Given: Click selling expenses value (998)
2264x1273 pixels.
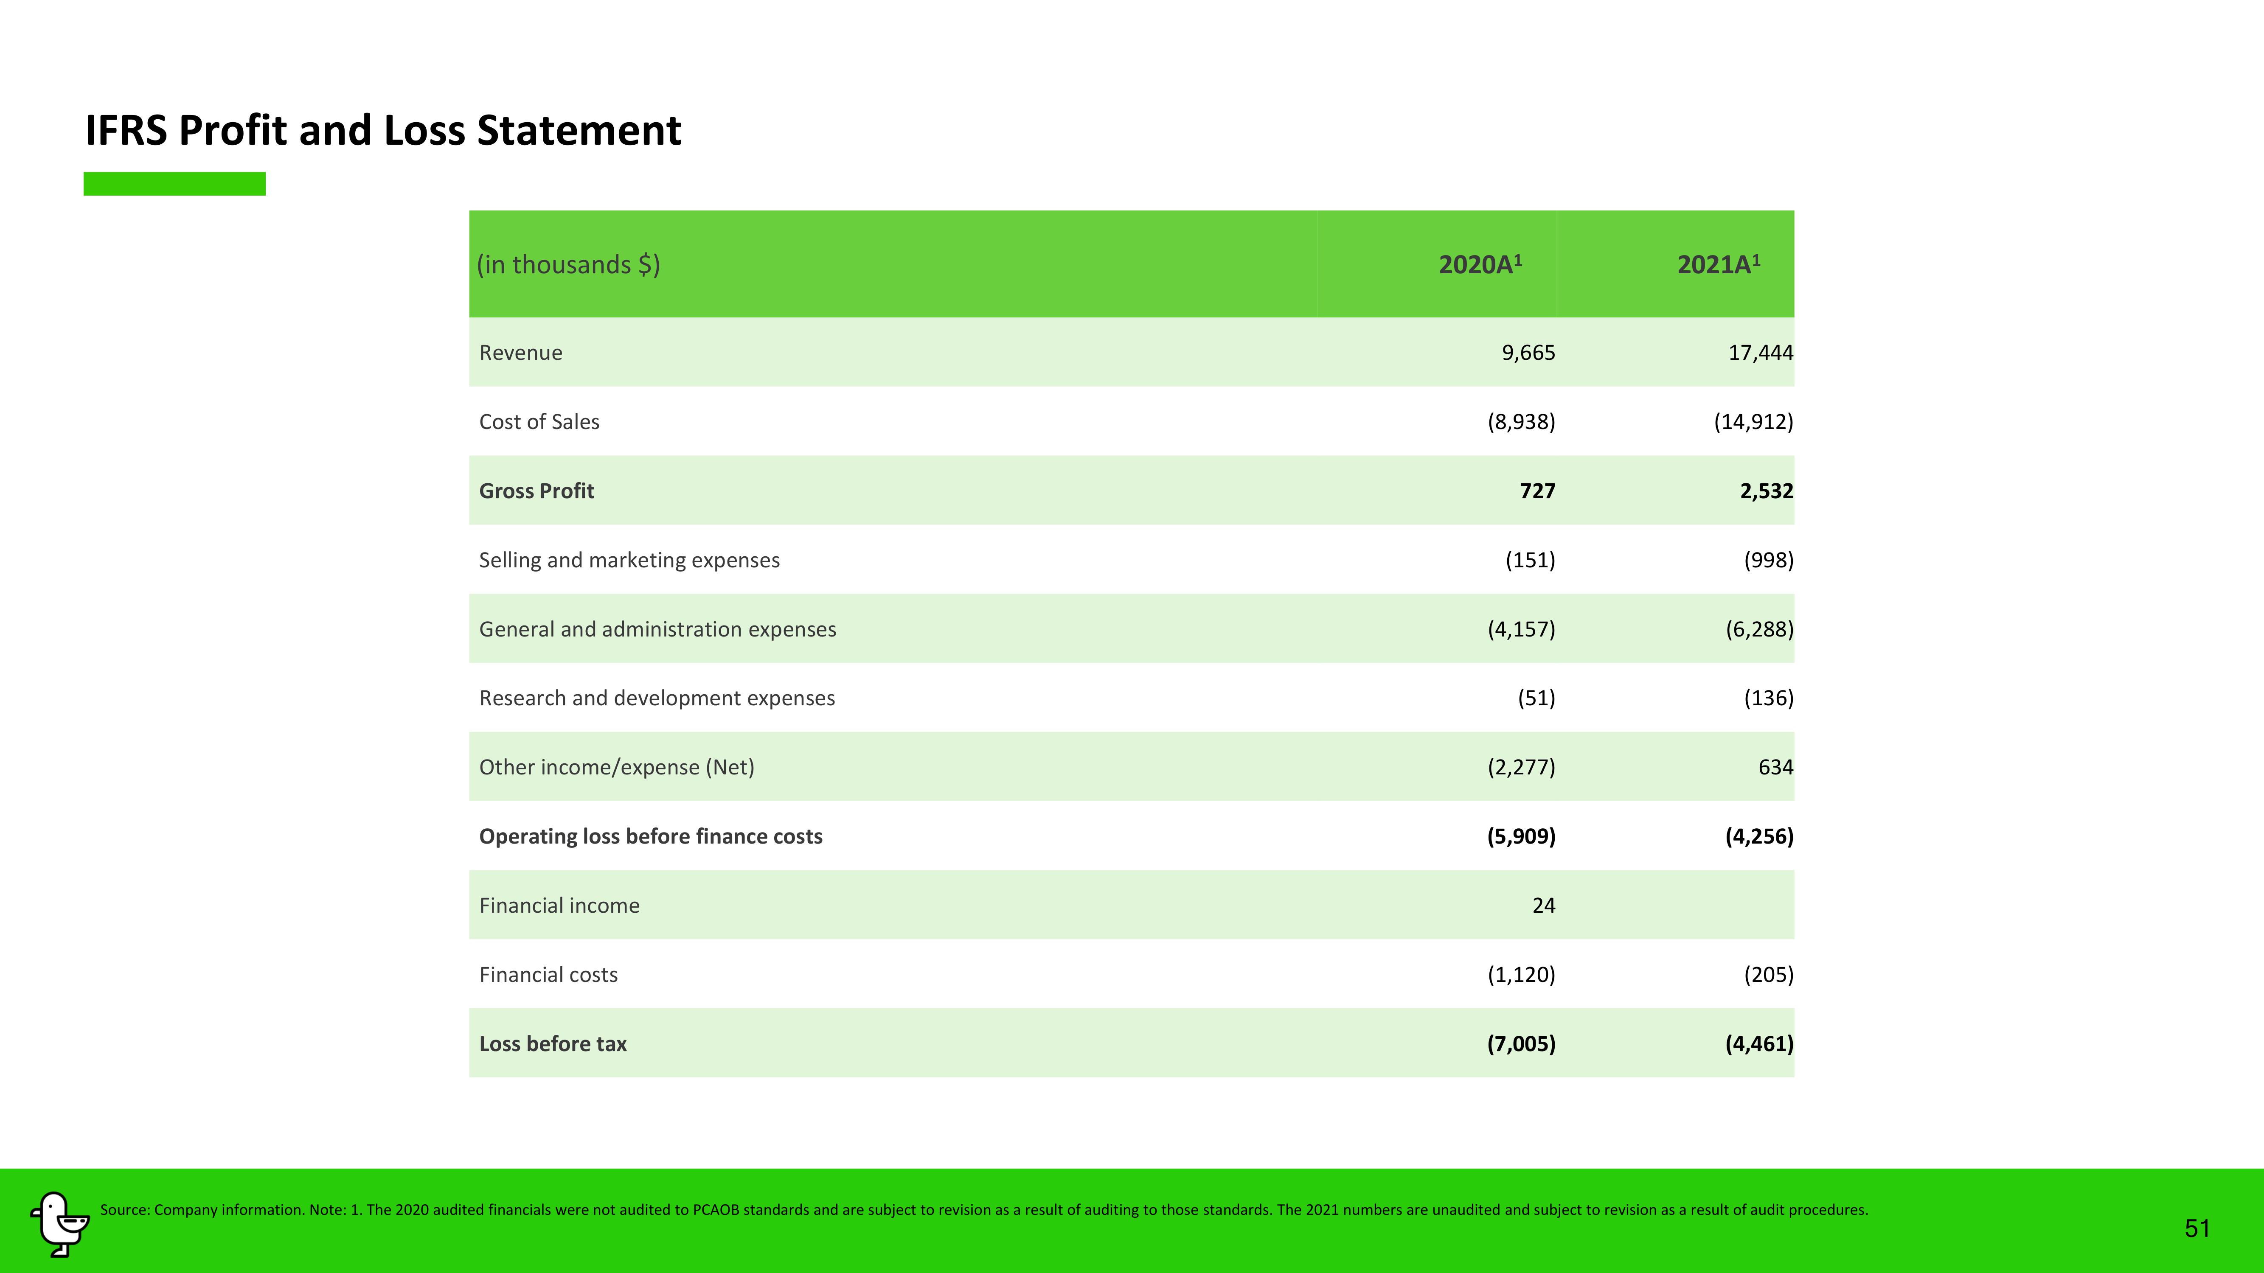Looking at the screenshot, I should point(1768,561).
